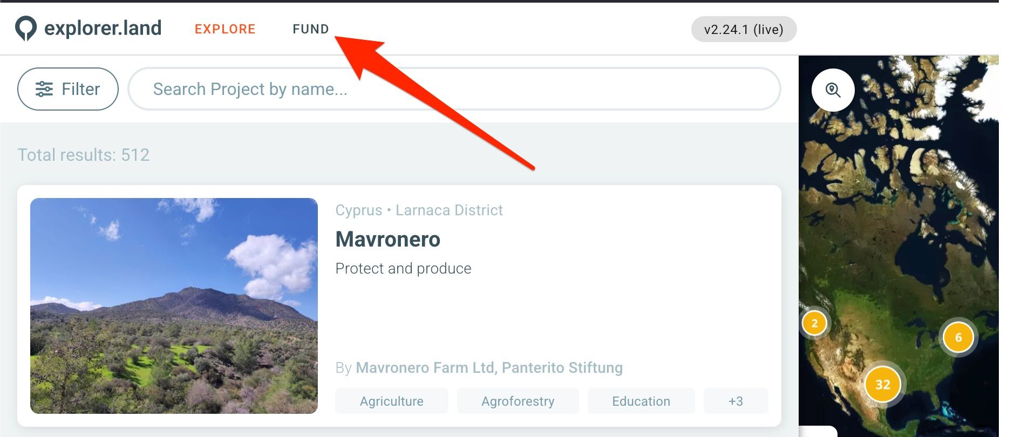This screenshot has height=437, width=1021.
Task: Click the Cyprus • Larnaca District location text
Action: coord(419,210)
